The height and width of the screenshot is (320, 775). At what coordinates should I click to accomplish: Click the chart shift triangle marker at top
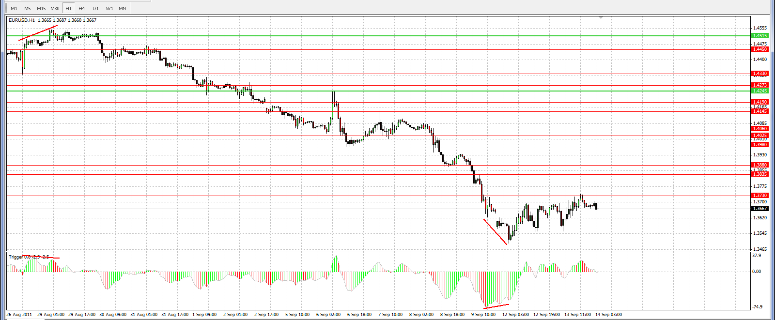(601, 17)
